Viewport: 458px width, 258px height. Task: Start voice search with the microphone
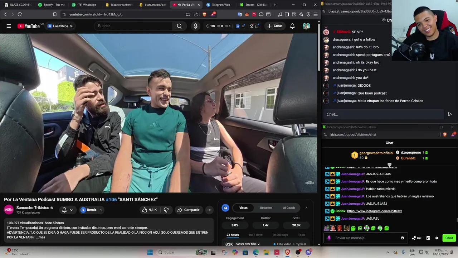tap(195, 26)
